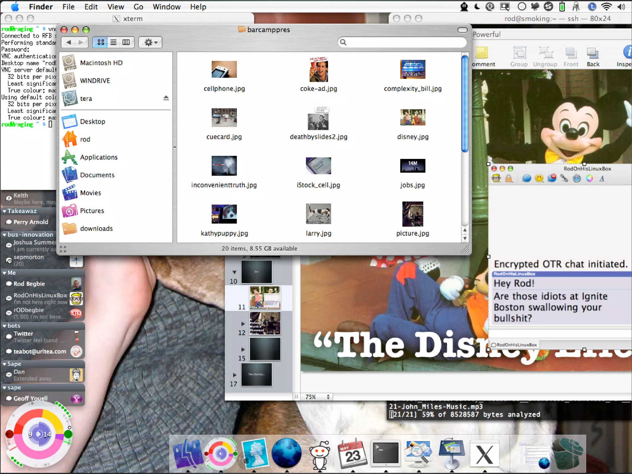This screenshot has height=474, width=632.
Task: Click the smiley emoticon icon in chat
Action: (x=539, y=178)
